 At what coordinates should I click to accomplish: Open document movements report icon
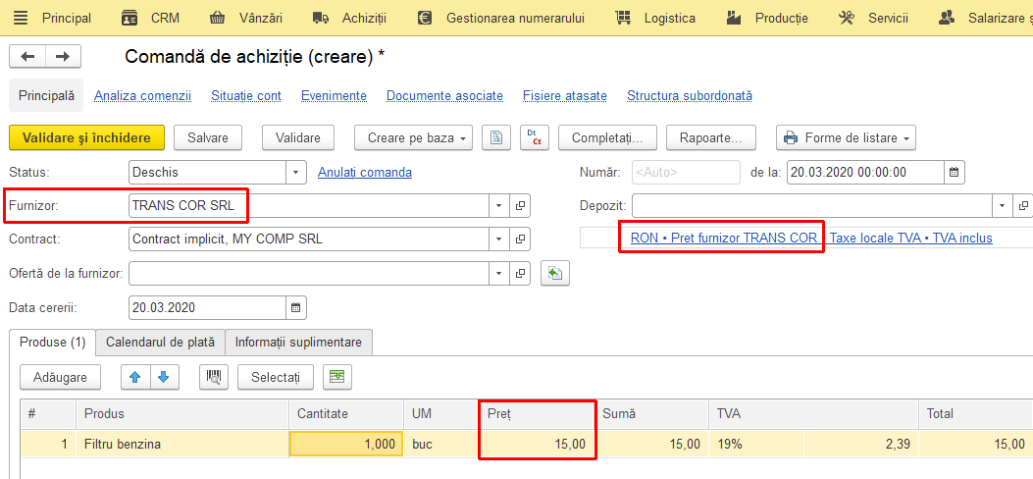[x=496, y=137]
